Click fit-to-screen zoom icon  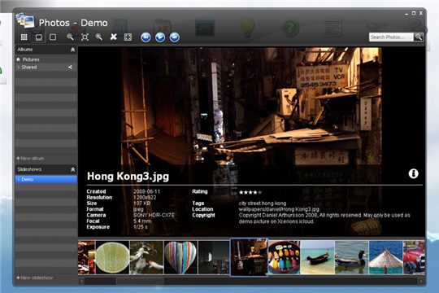[85, 37]
